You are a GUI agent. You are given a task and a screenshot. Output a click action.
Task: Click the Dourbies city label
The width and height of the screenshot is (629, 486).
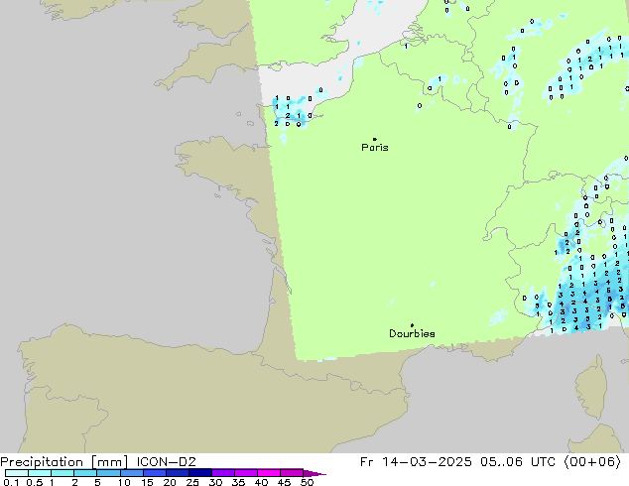(x=412, y=333)
